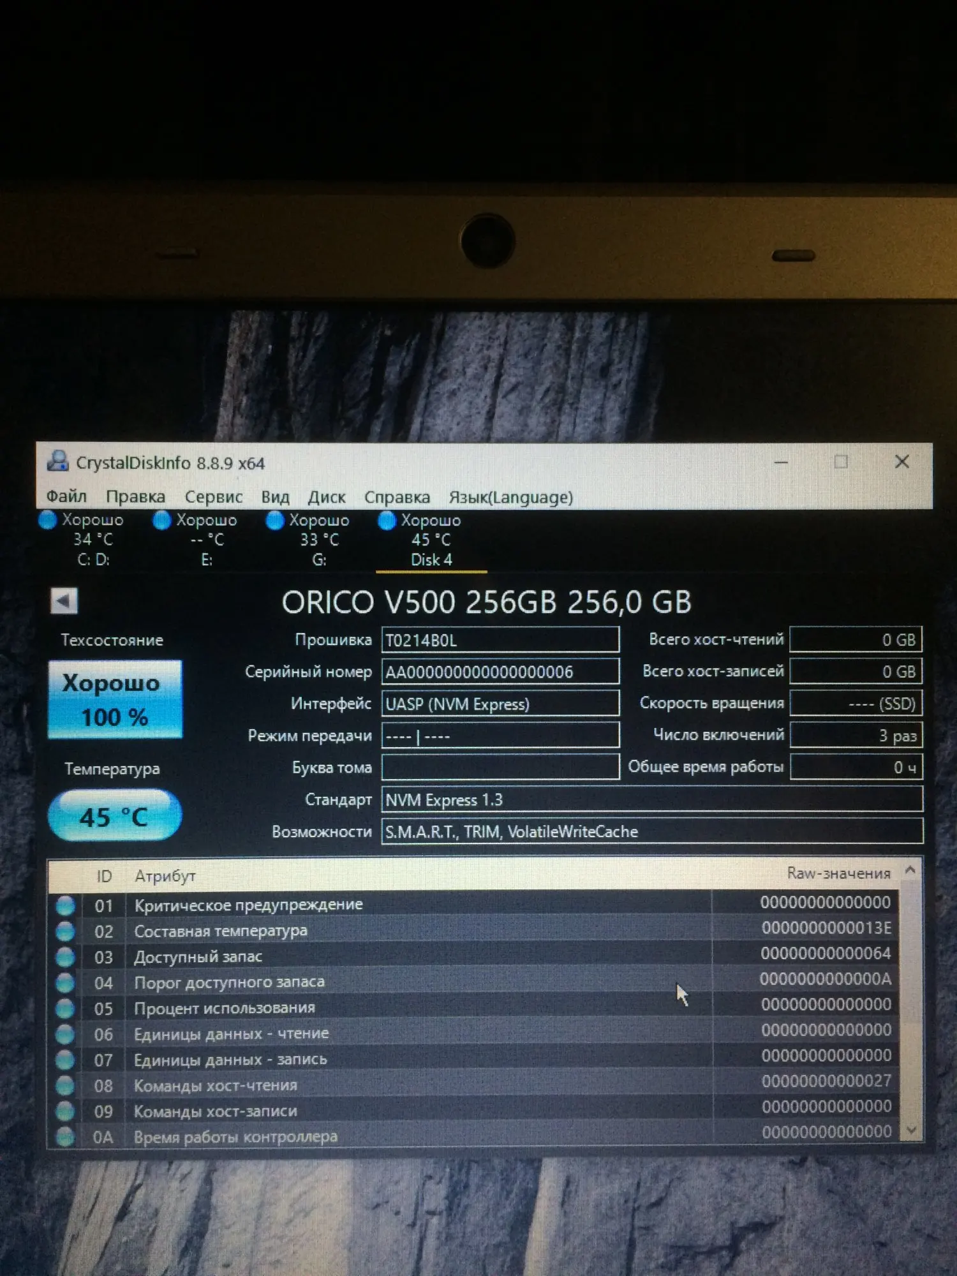Open the Язык(Language) menu
The height and width of the screenshot is (1276, 957).
pos(511,496)
